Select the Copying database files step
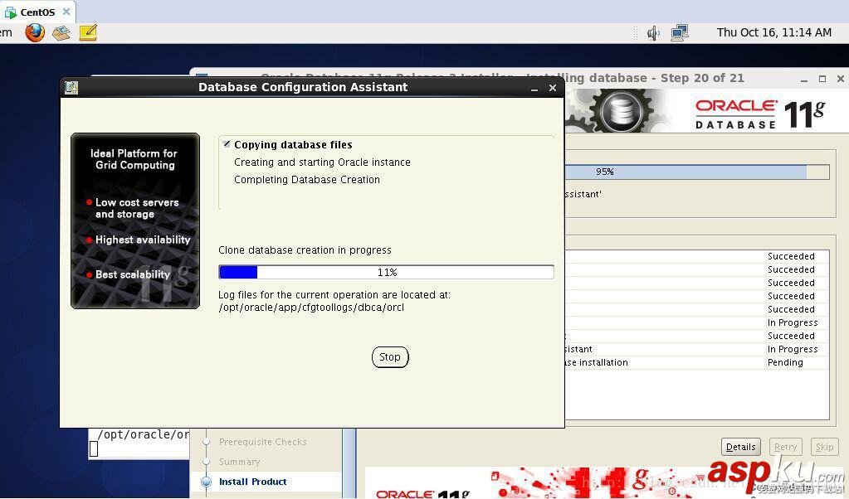The image size is (849, 499). click(x=293, y=145)
